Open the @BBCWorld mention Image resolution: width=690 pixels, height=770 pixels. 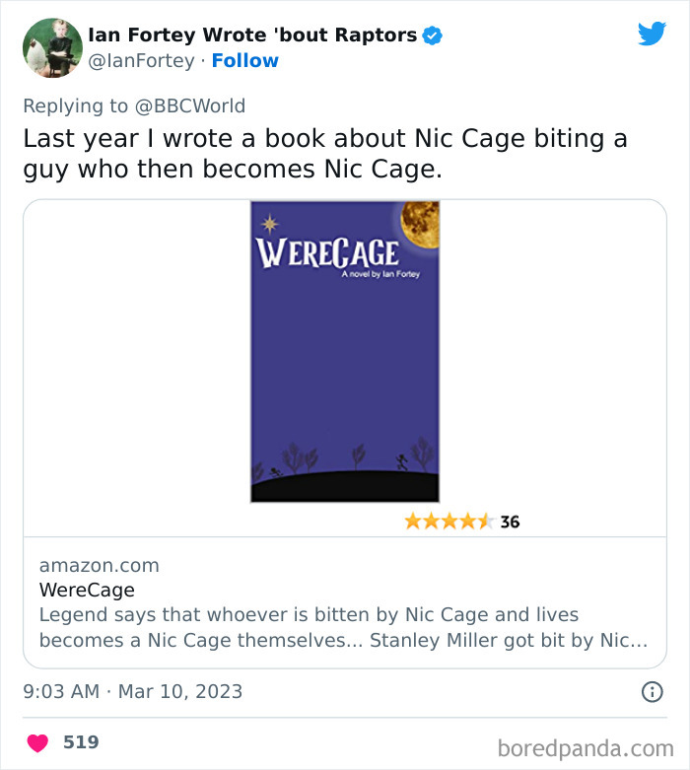click(190, 105)
